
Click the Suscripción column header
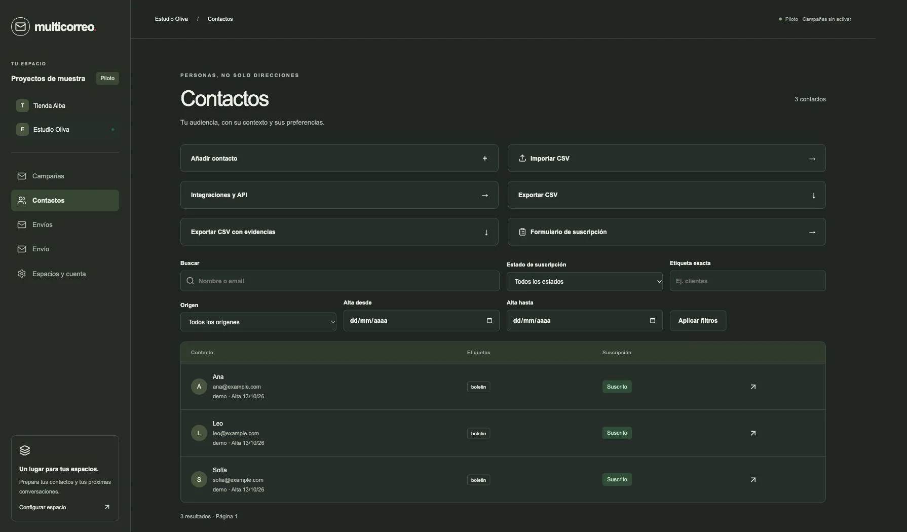pyautogui.click(x=617, y=353)
